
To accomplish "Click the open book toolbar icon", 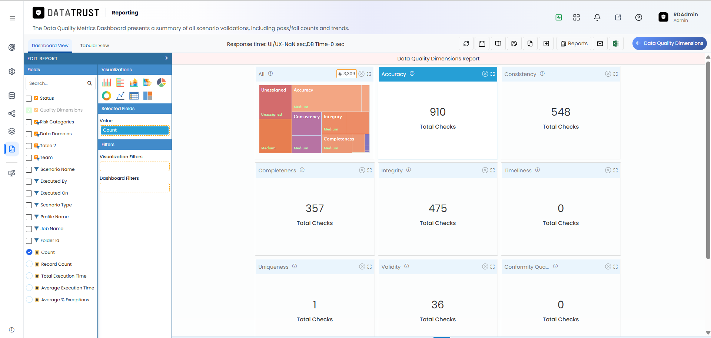I will (x=498, y=44).
